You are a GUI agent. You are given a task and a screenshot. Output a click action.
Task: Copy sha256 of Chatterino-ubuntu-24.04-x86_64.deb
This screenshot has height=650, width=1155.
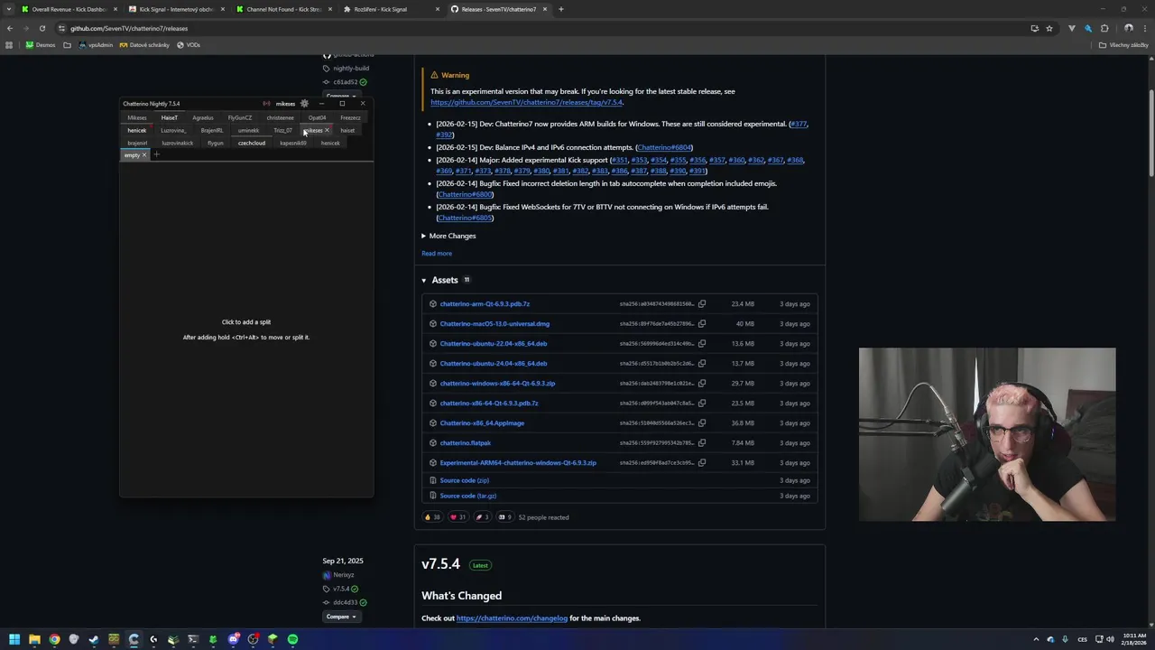click(702, 364)
